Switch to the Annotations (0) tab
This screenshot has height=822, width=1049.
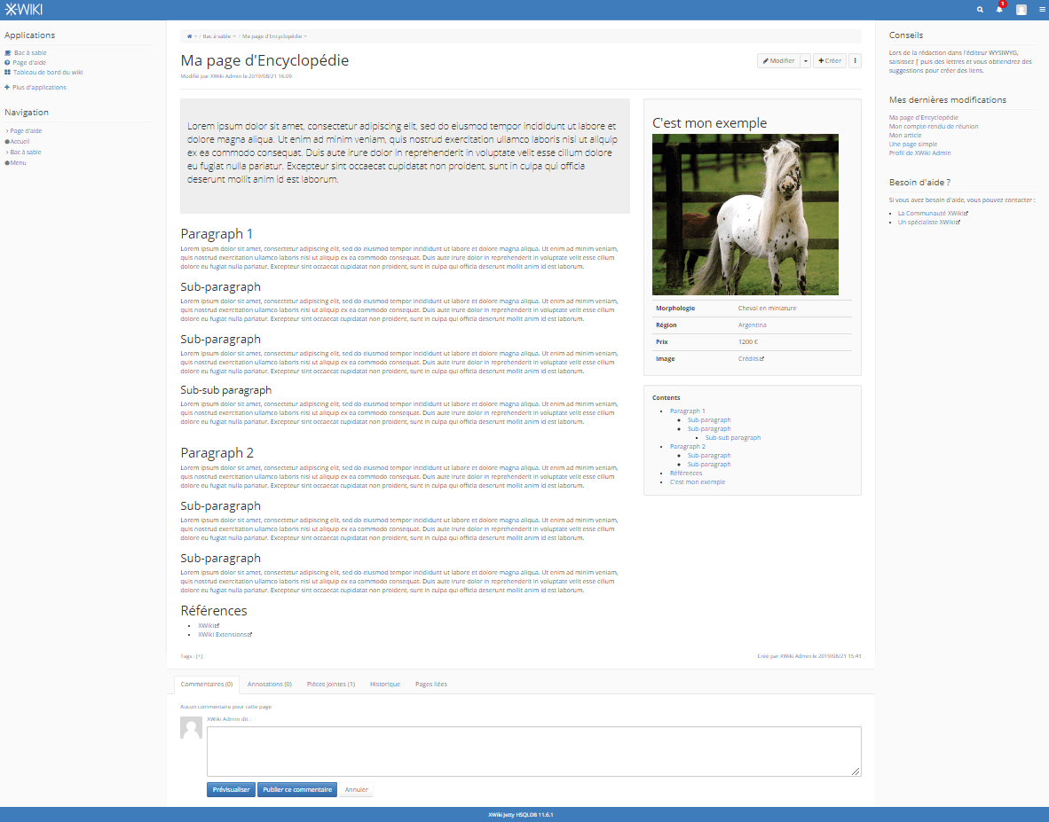pyautogui.click(x=270, y=685)
